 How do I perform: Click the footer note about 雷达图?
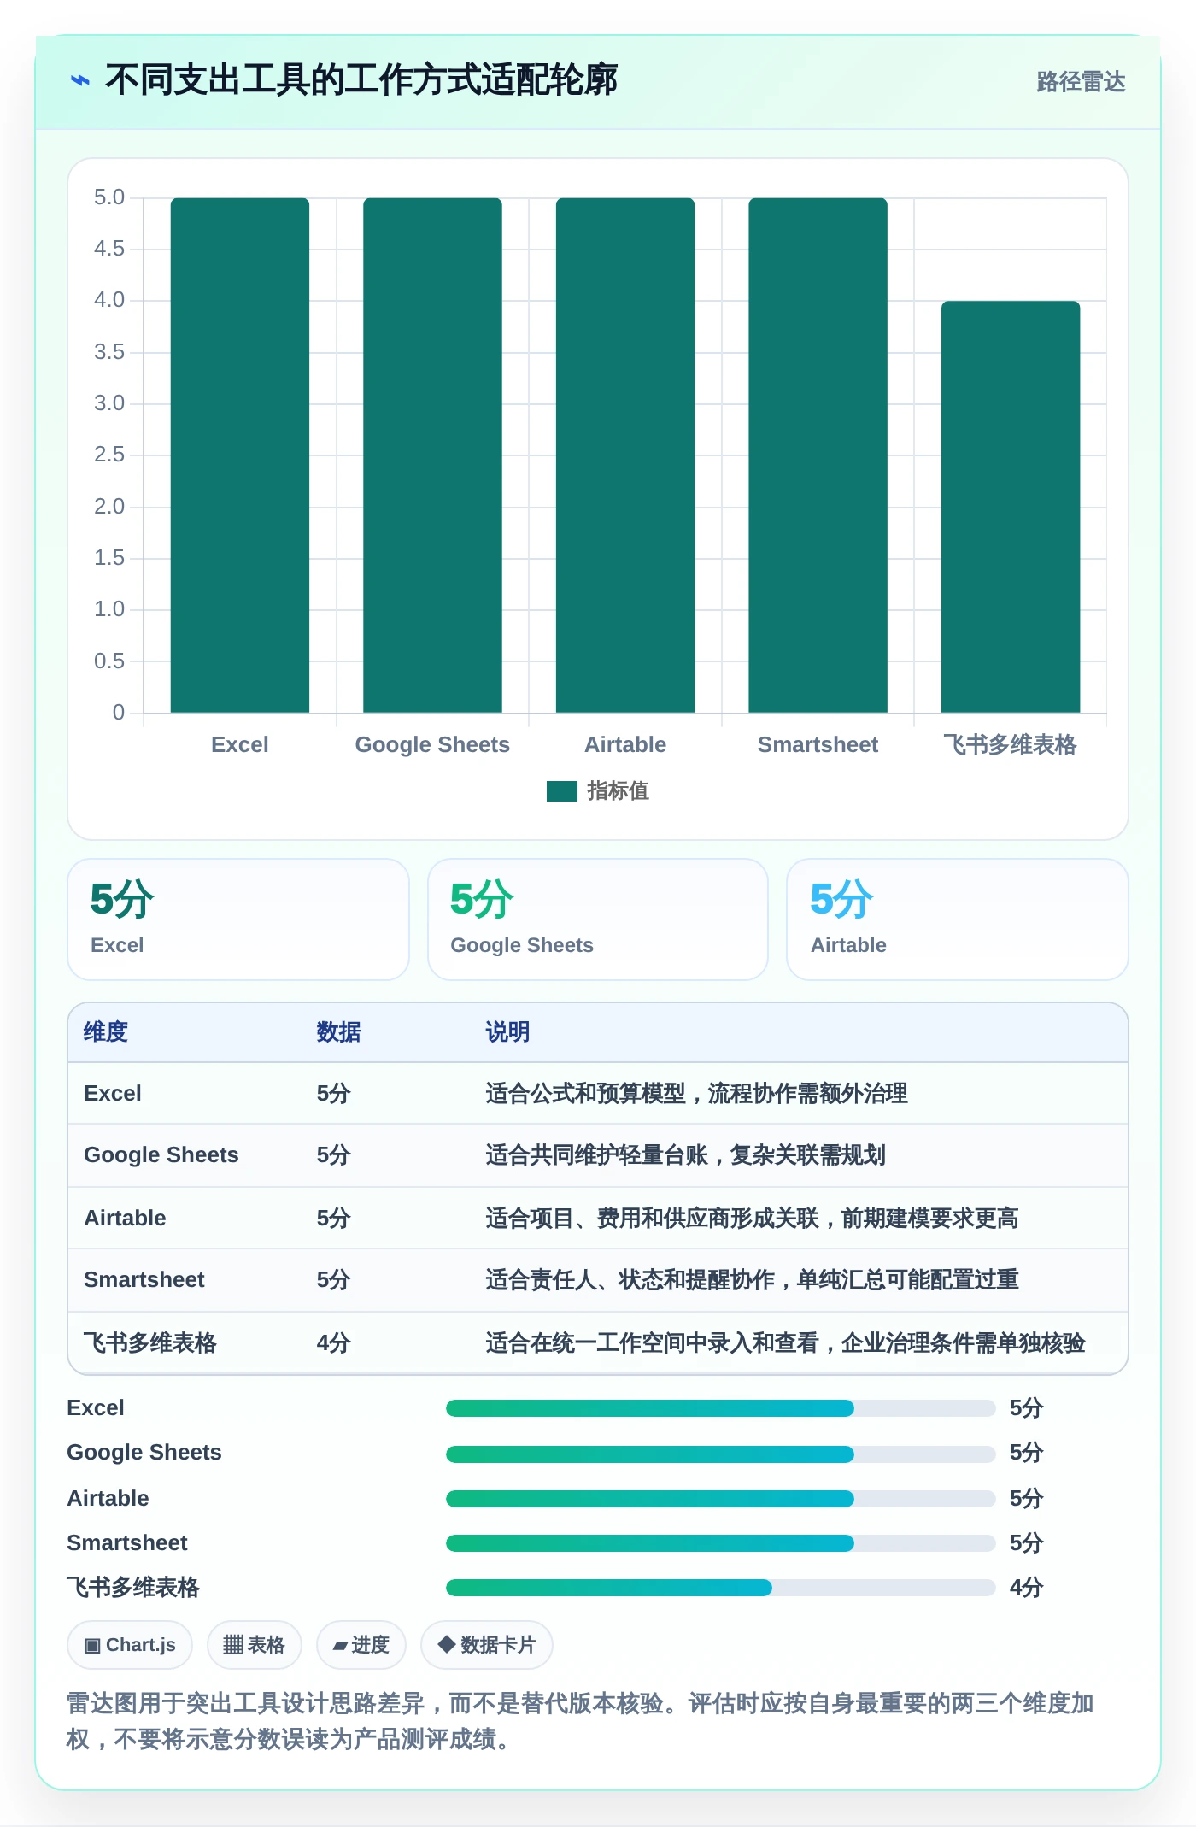pyautogui.click(x=580, y=1721)
